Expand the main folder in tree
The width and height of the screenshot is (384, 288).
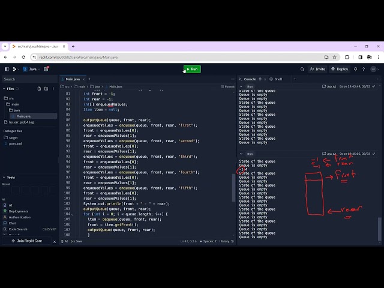(x=13, y=104)
